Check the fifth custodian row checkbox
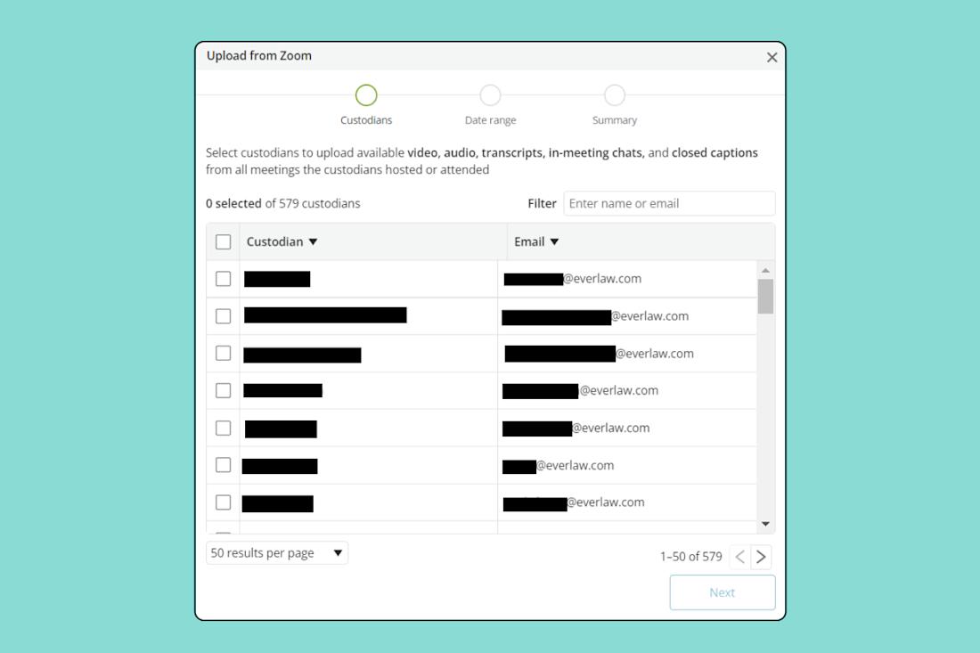 223,428
